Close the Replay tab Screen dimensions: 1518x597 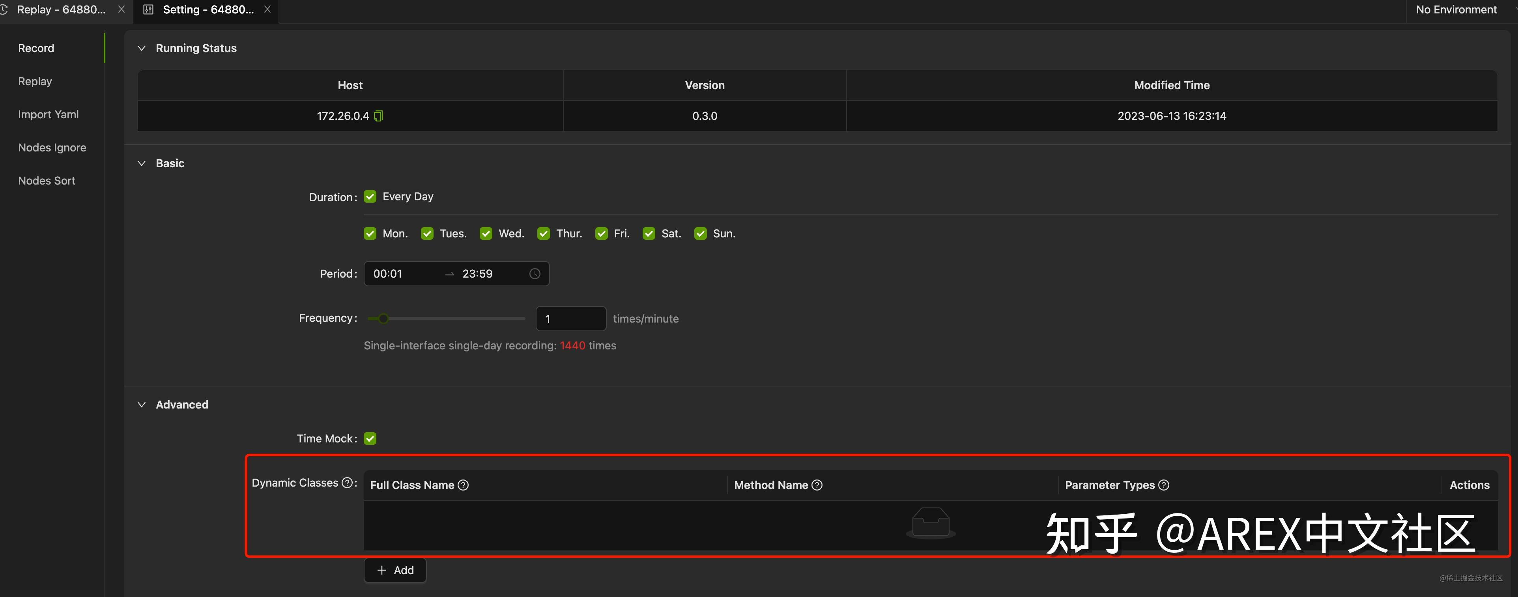click(x=122, y=9)
